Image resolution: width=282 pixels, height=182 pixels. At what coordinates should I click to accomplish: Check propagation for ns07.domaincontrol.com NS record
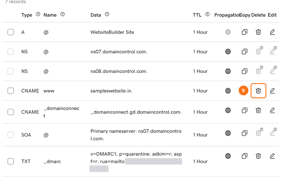(x=228, y=51)
